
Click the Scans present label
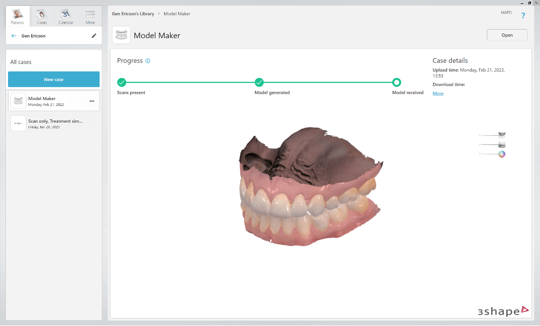(131, 93)
